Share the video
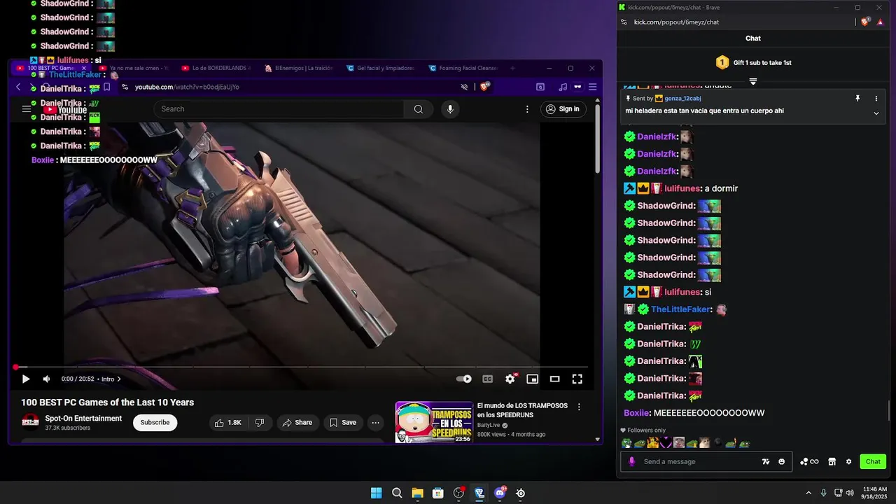 click(x=297, y=423)
